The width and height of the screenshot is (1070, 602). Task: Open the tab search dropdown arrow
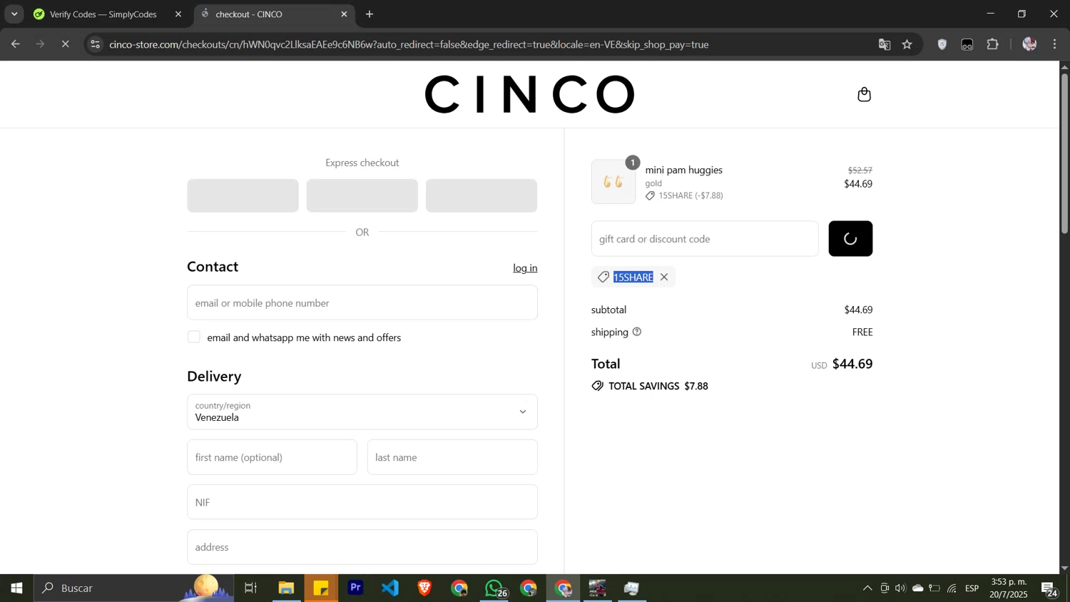14,14
